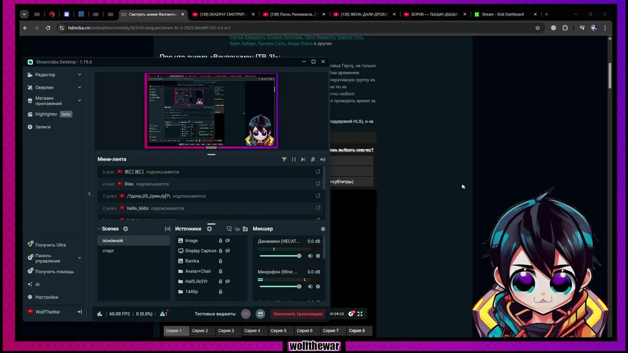Toggle lock on Ramka source
This screenshot has width=628, height=353.
(x=220, y=261)
